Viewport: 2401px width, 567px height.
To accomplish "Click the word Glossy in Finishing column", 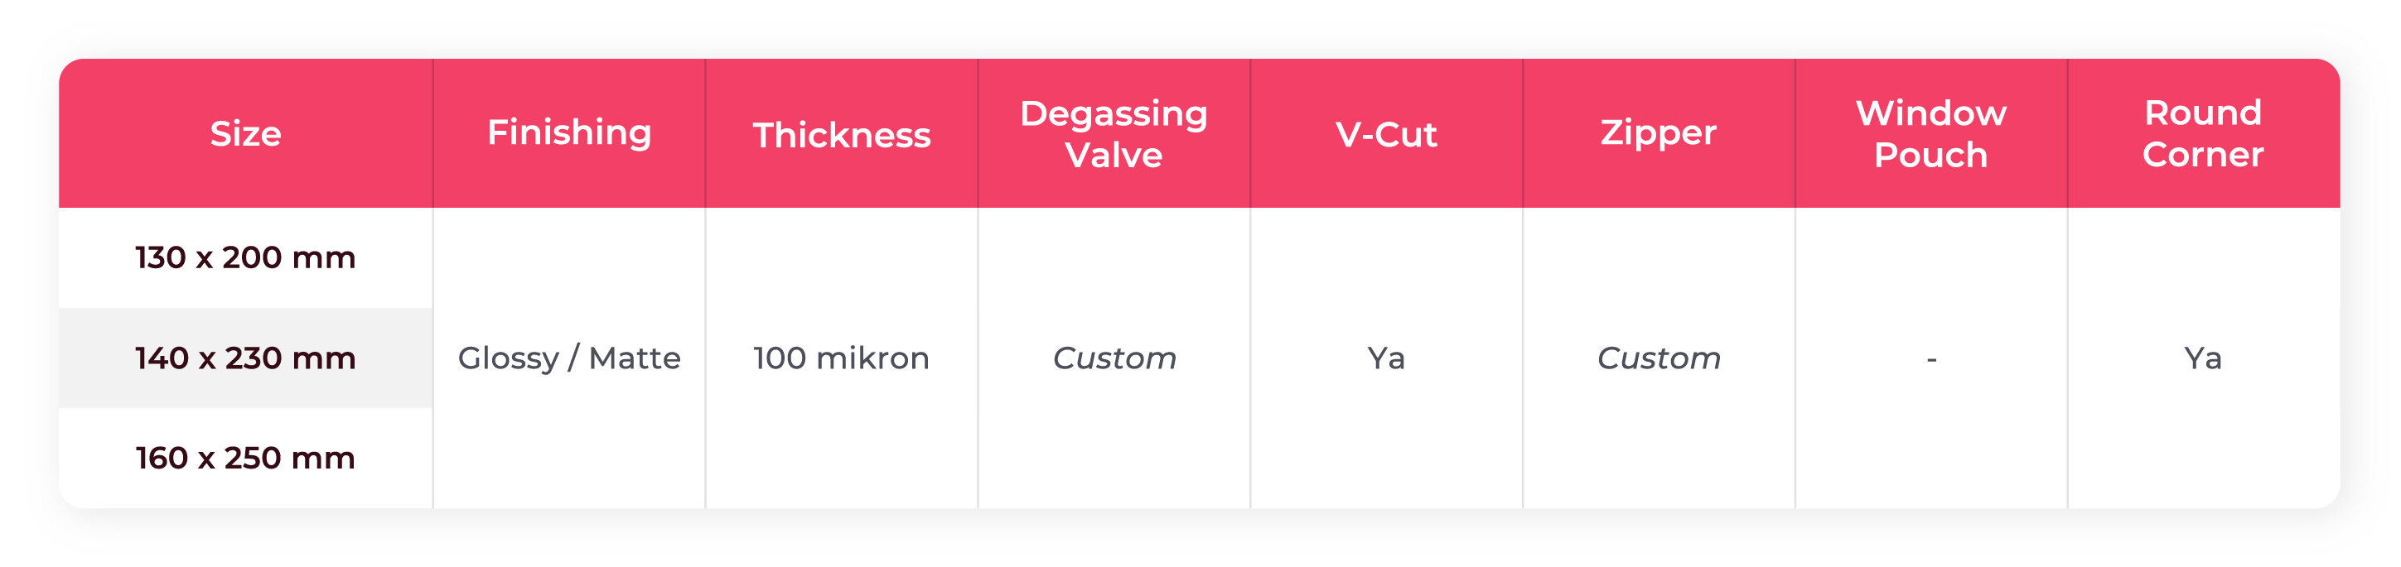I will pos(508,358).
